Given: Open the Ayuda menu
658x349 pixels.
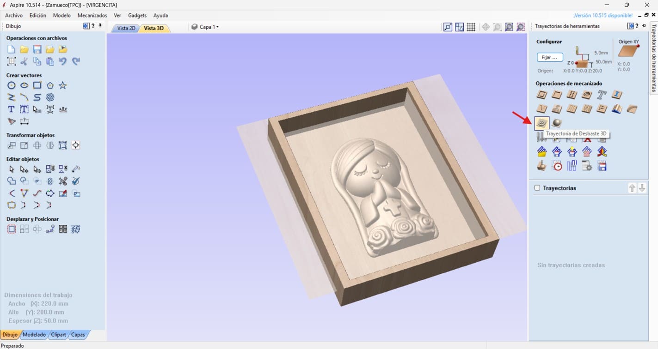Looking at the screenshot, I should [x=160, y=15].
